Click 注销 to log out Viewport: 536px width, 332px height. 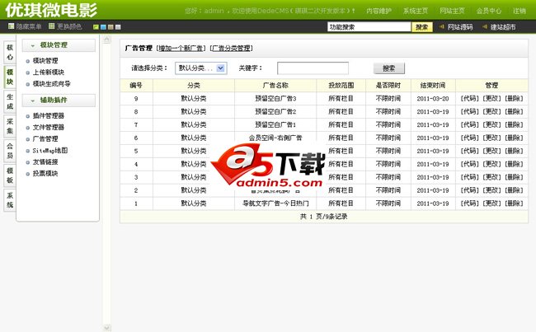coord(520,11)
